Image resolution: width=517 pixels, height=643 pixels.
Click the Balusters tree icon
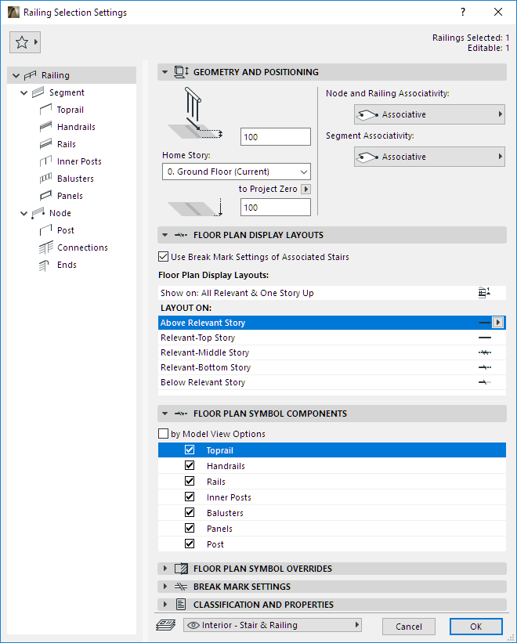tap(45, 179)
